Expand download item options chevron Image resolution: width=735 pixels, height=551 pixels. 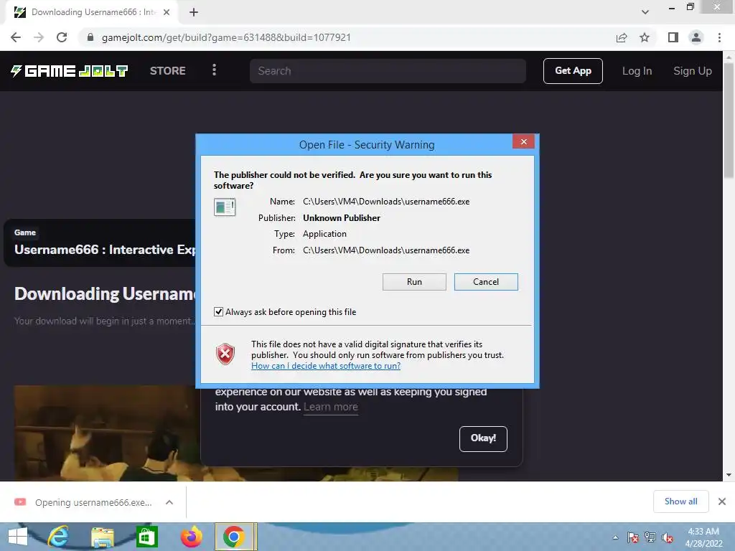[x=169, y=502]
